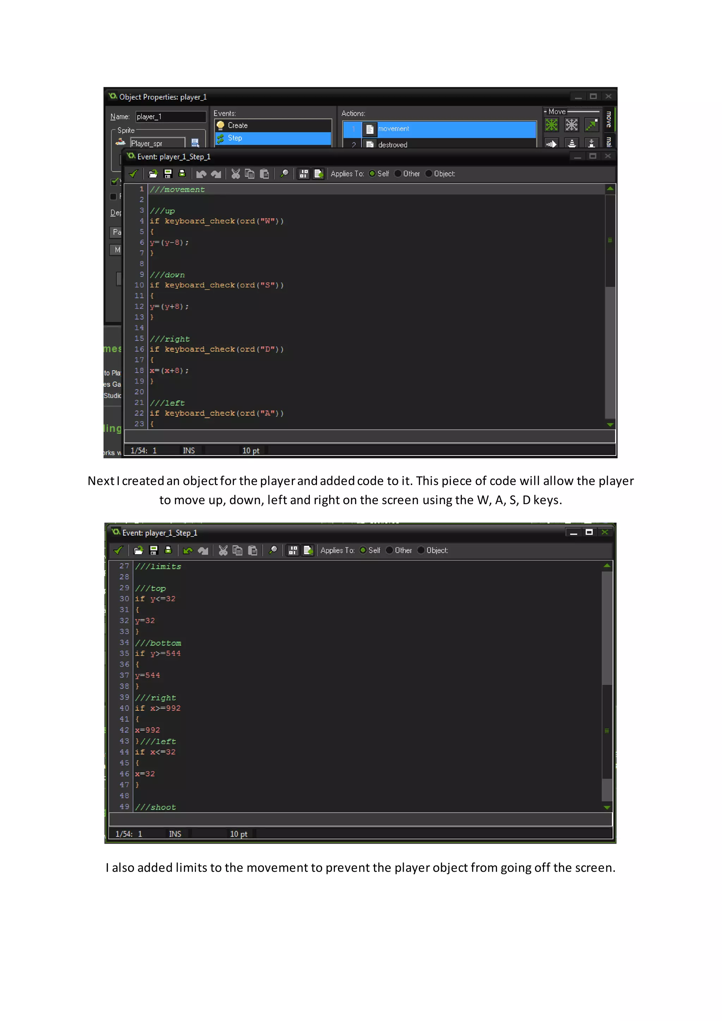Viewport: 722px width, 1021px height.
Task: Click the Name field containing player_1
Action: coord(171,116)
